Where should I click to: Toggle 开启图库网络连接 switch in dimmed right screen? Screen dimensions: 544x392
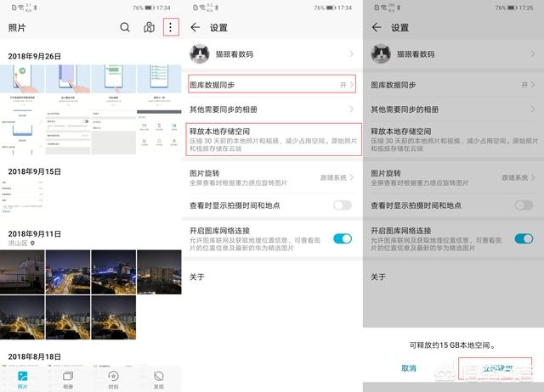tap(524, 238)
